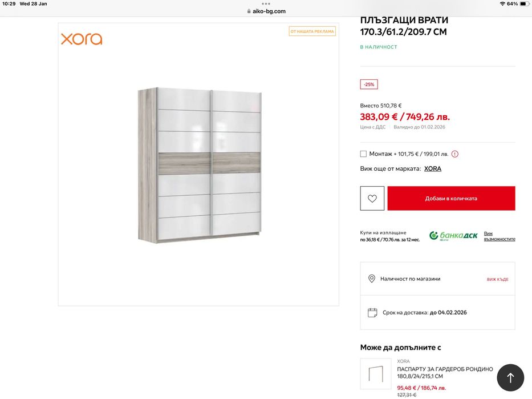Tap the padlock icon in the address bar

point(249,11)
